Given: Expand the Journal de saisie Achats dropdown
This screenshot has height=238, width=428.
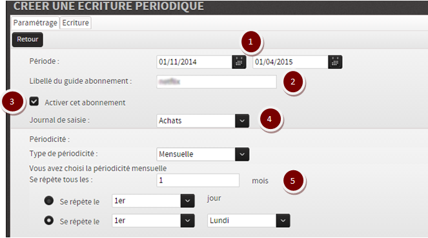Looking at the screenshot, I should [242, 121].
